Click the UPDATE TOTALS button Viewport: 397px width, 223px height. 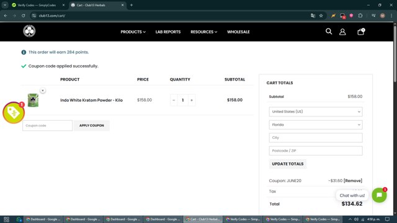[x=288, y=164]
